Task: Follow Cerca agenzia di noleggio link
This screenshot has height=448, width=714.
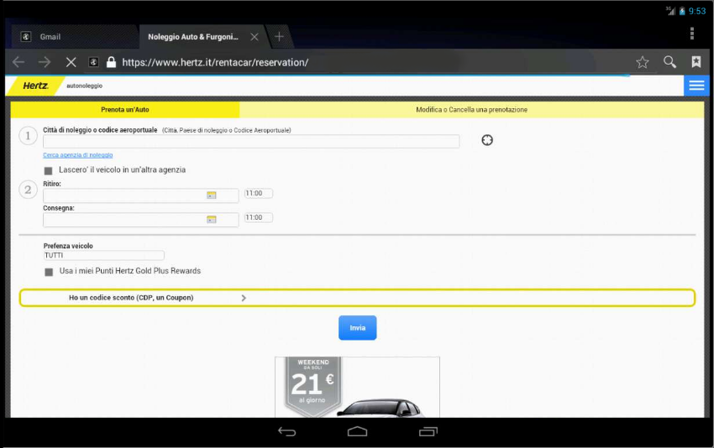Action: pos(78,155)
